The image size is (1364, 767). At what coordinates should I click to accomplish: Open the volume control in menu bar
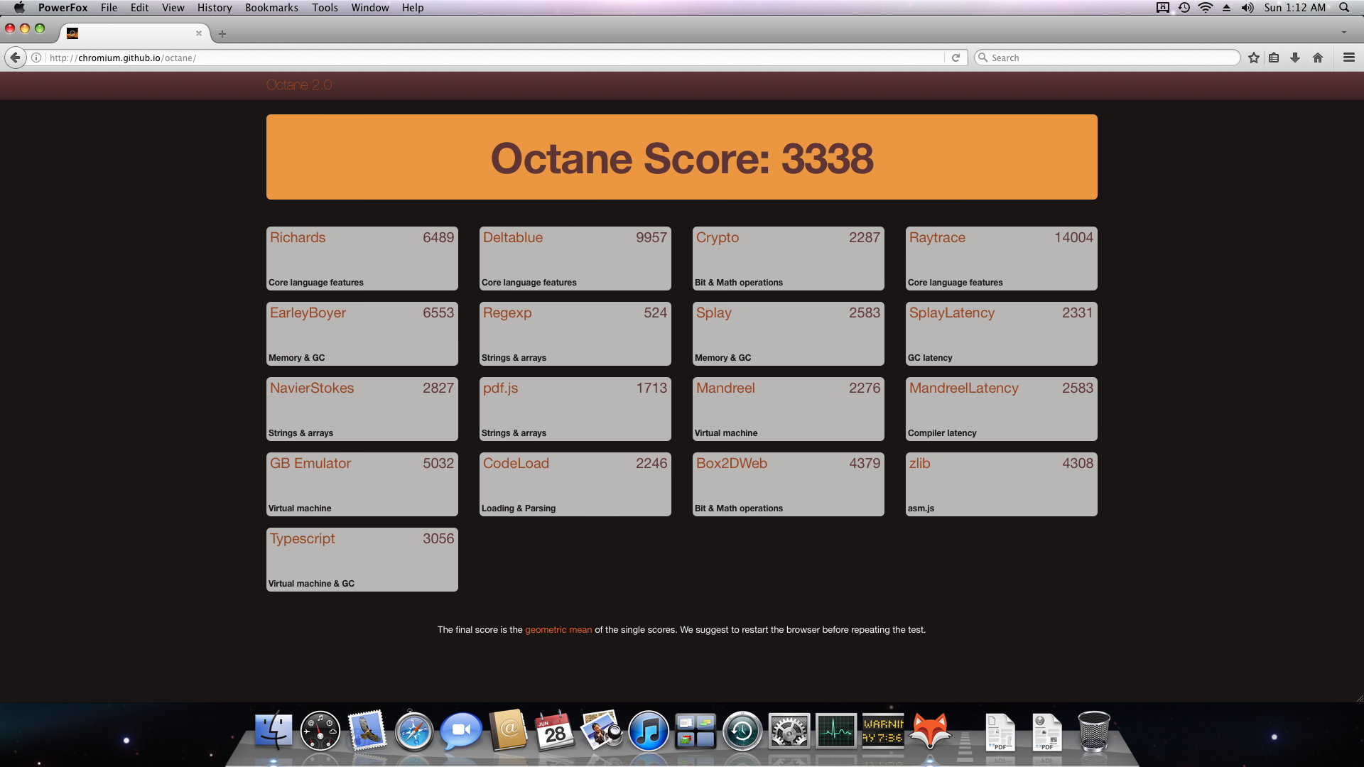pos(1247,8)
